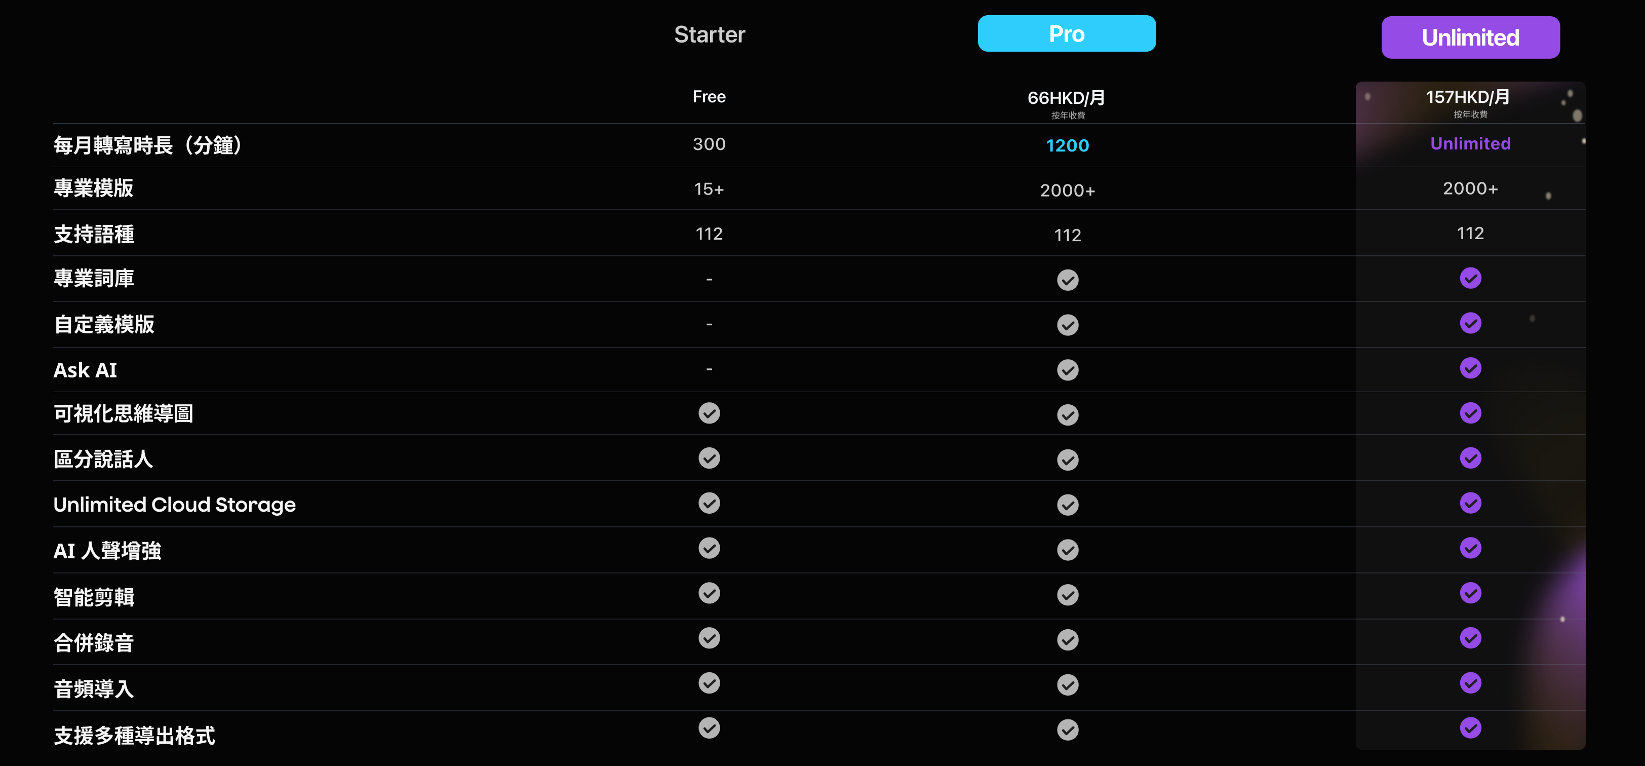The image size is (1645, 766).
Task: Click Unlimited checkmark for AI 人聲增強
Action: (1470, 548)
